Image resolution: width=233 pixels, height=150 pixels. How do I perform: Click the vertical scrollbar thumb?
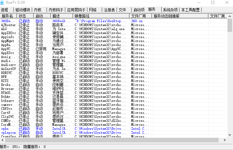[230, 25]
